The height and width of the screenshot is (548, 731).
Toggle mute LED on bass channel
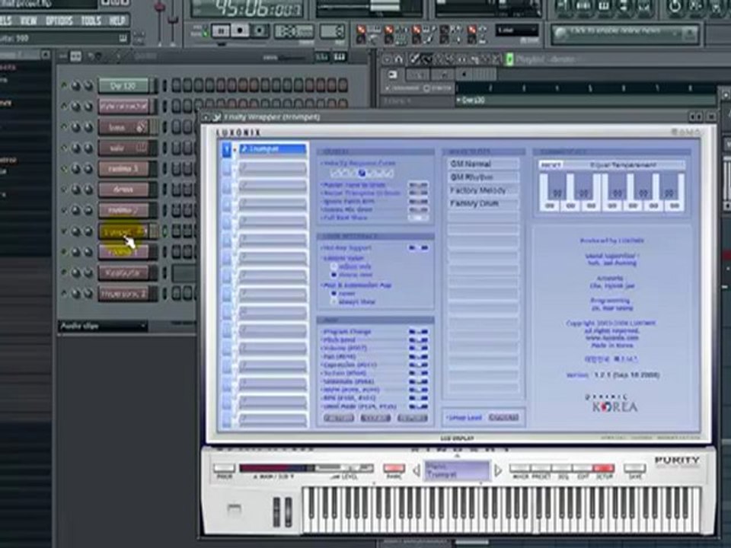(64, 127)
